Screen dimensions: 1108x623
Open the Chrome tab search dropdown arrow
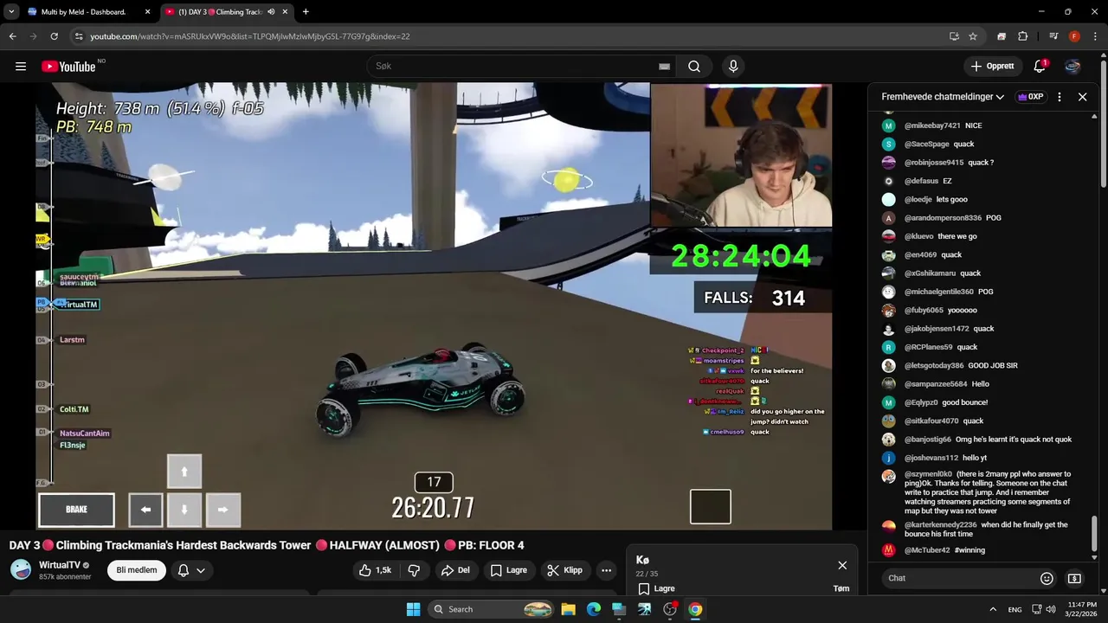(11, 12)
